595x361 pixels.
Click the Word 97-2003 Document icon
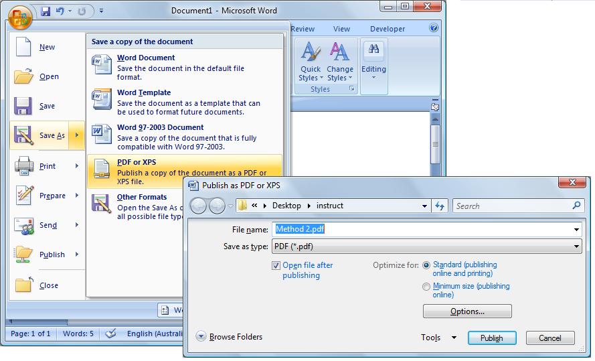[102, 134]
